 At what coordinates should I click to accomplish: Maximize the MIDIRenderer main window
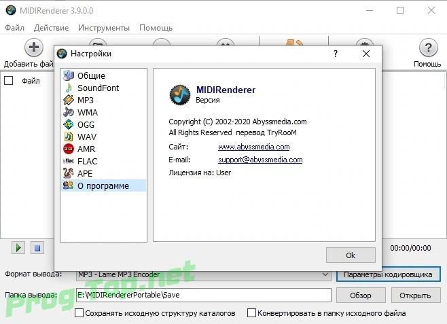(x=400, y=10)
